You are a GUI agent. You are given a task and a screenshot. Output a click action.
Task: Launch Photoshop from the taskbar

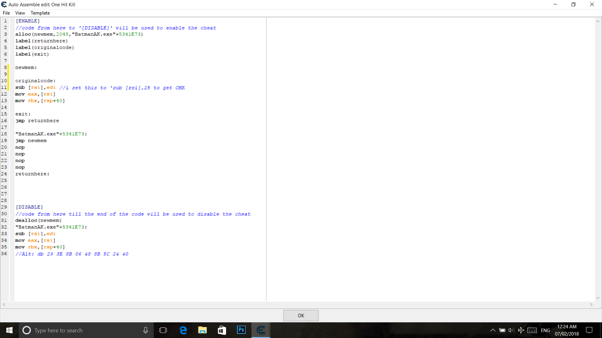click(241, 330)
